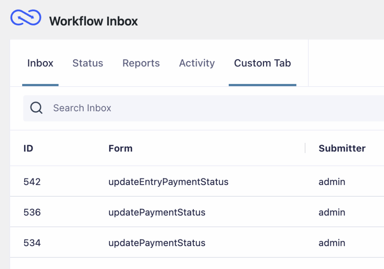Sort by the ID column header
Viewport: 384px width, 269px height.
28,148
